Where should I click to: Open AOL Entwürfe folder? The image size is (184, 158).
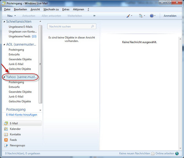click(x=14, y=54)
